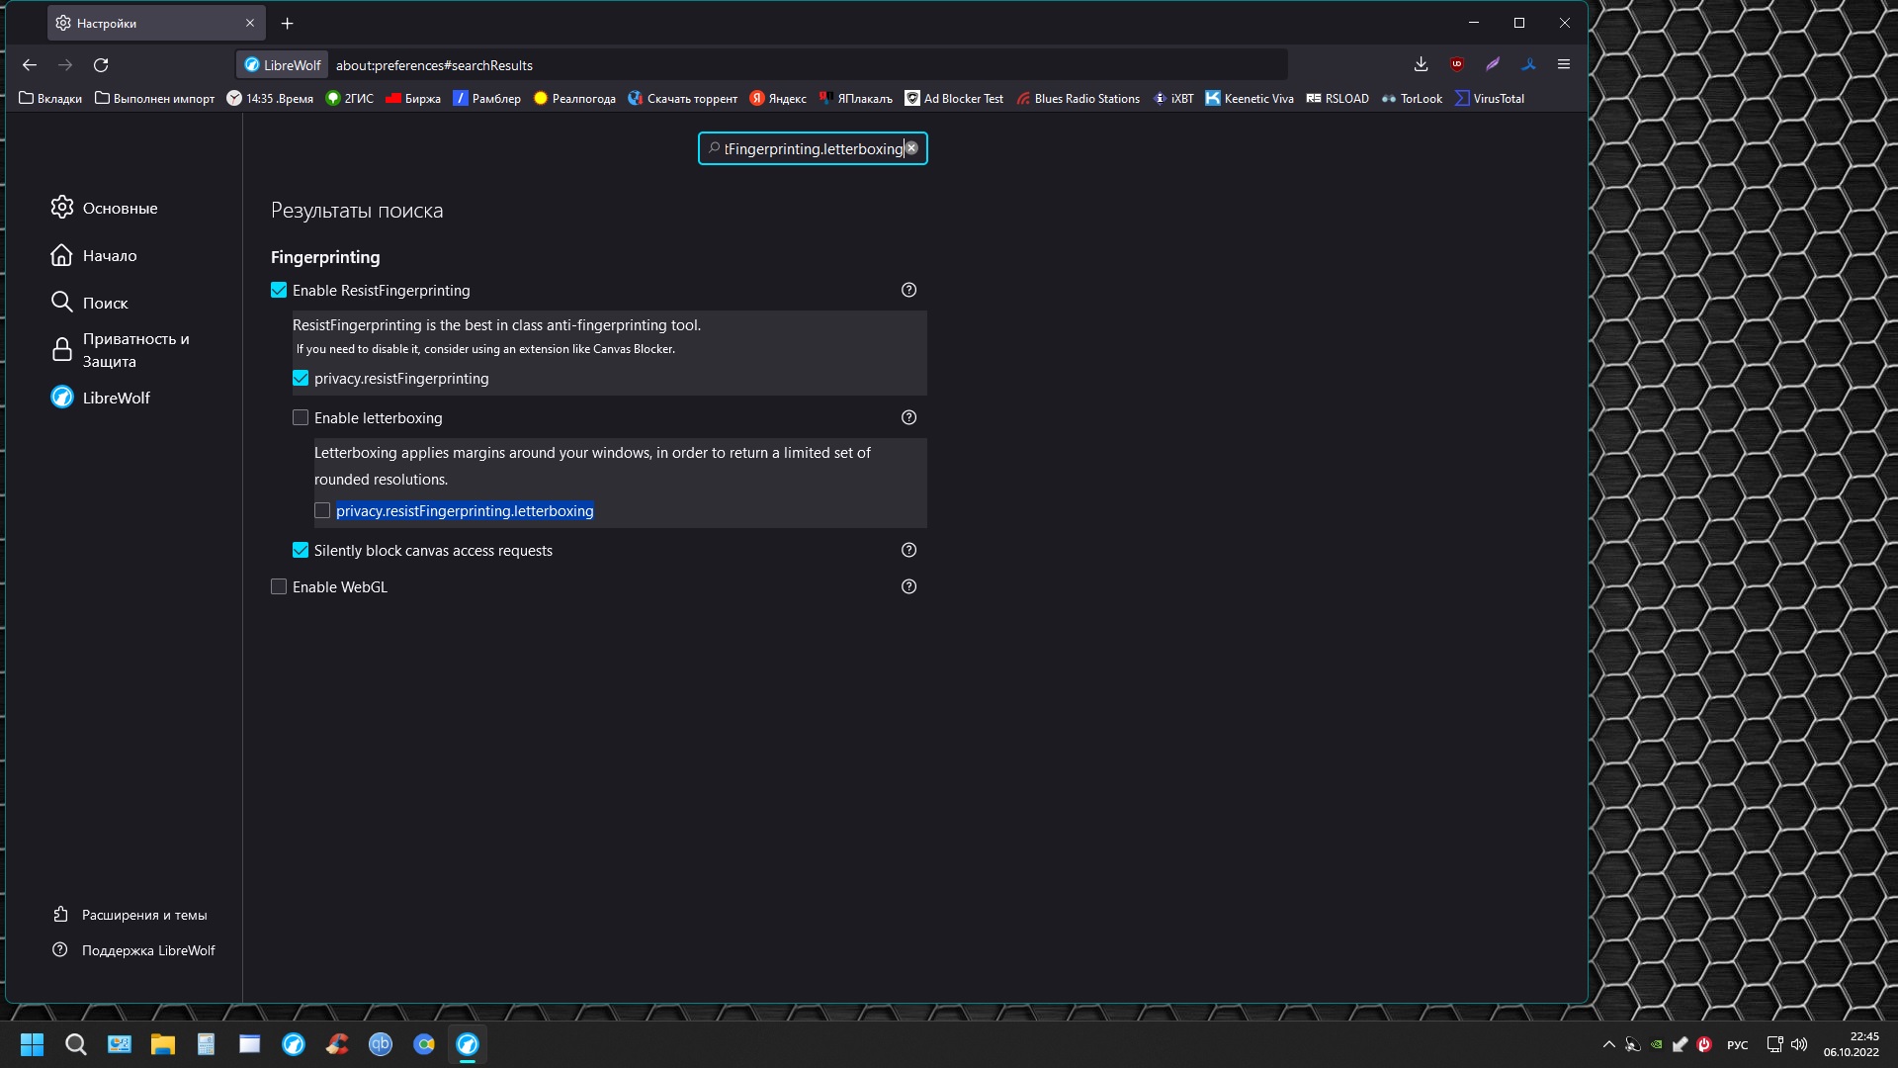Open a new tab with plus button
Screen dimensions: 1898x1068
(x=287, y=23)
